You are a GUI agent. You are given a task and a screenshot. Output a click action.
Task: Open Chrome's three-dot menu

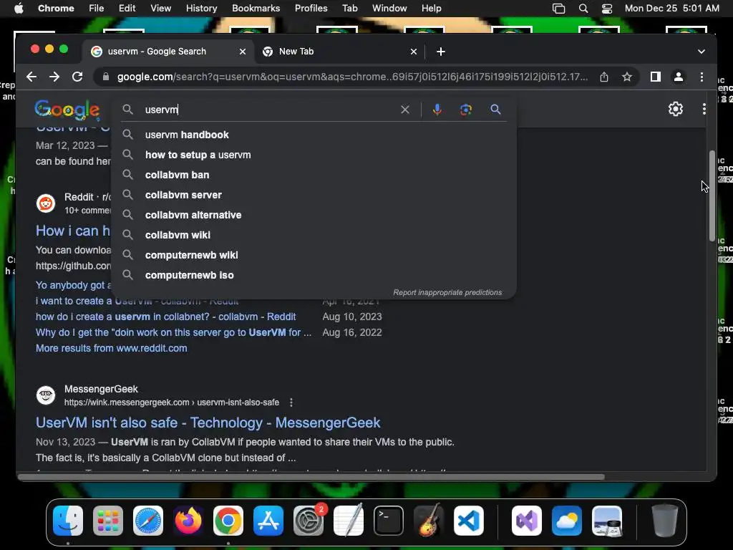coord(702,77)
